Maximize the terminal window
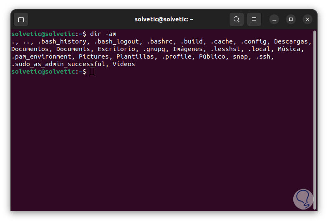 click(291, 19)
